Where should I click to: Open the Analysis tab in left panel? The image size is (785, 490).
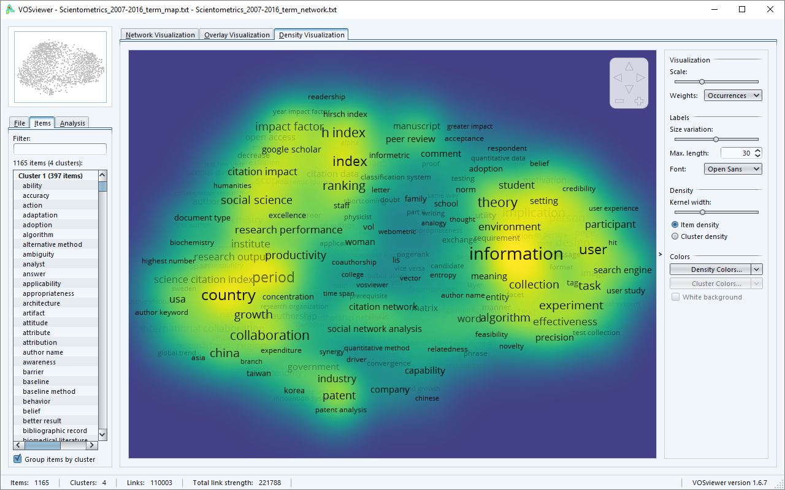coord(72,123)
